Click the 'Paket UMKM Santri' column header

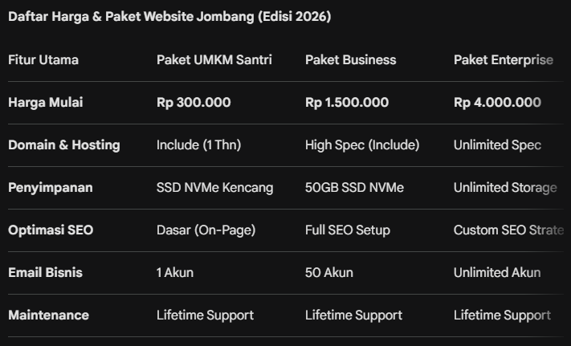214,59
